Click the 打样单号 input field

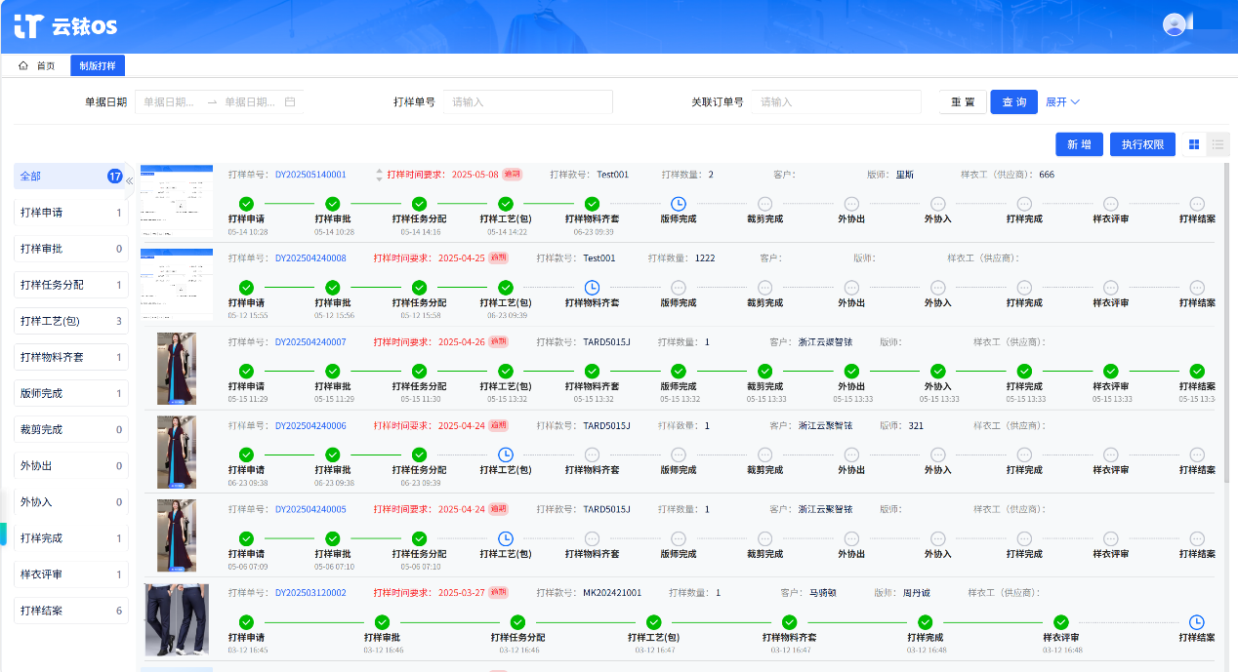[527, 101]
